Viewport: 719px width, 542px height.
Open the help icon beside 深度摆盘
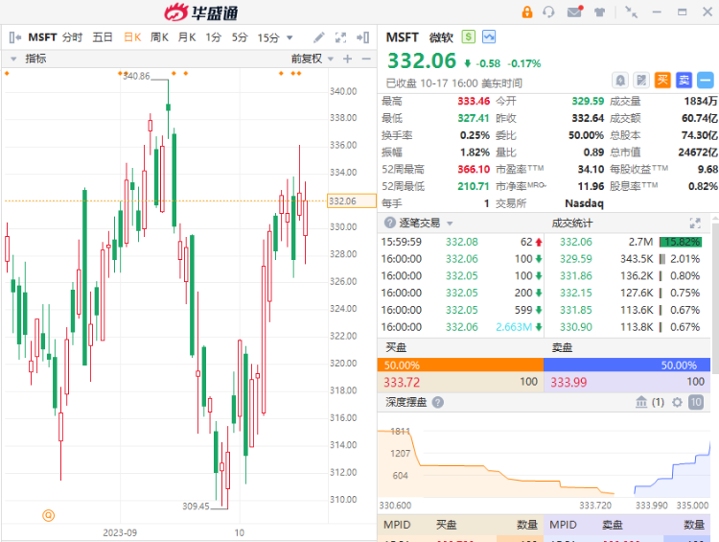(x=438, y=403)
